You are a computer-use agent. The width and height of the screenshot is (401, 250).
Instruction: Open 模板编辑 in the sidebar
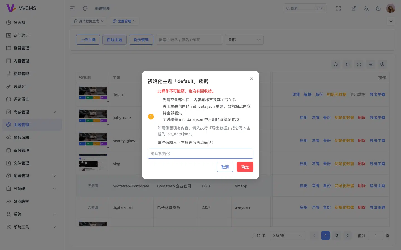click(32, 137)
